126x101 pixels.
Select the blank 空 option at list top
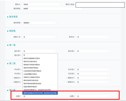point(40,55)
